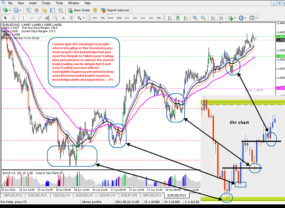Click the New Order button
The height and width of the screenshot is (208, 285).
tap(79, 10)
